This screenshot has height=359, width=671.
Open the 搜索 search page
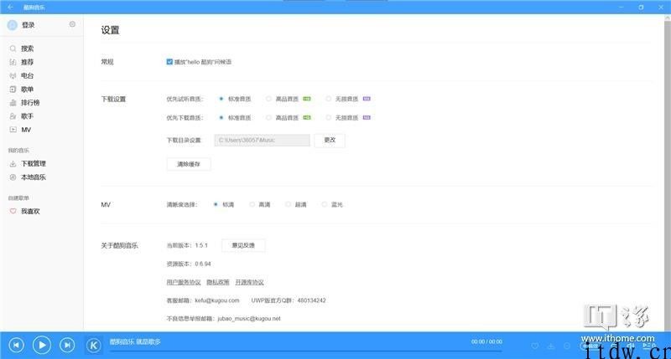tap(27, 49)
